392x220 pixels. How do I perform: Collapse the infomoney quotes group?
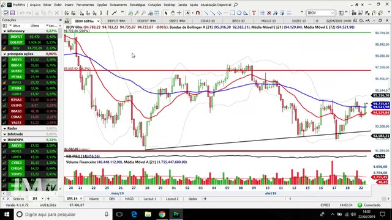click(5, 31)
